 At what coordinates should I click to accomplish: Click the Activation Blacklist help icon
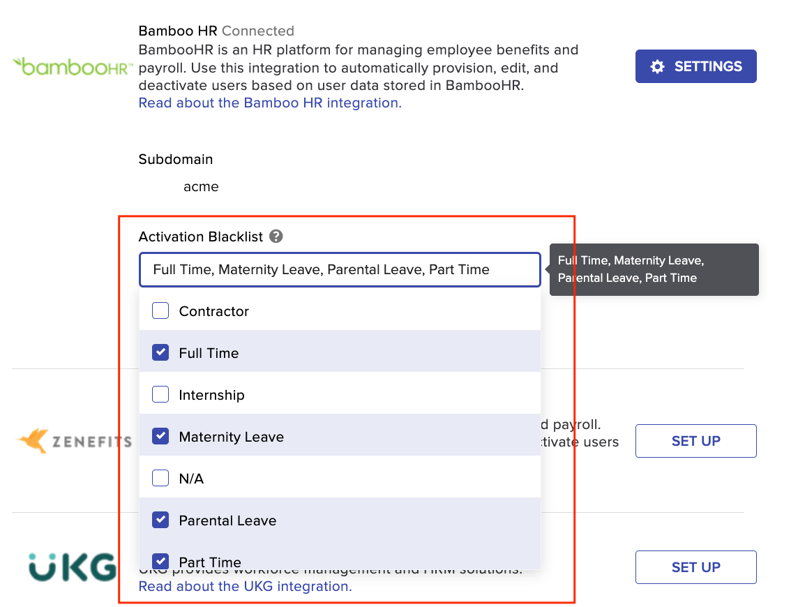click(276, 237)
